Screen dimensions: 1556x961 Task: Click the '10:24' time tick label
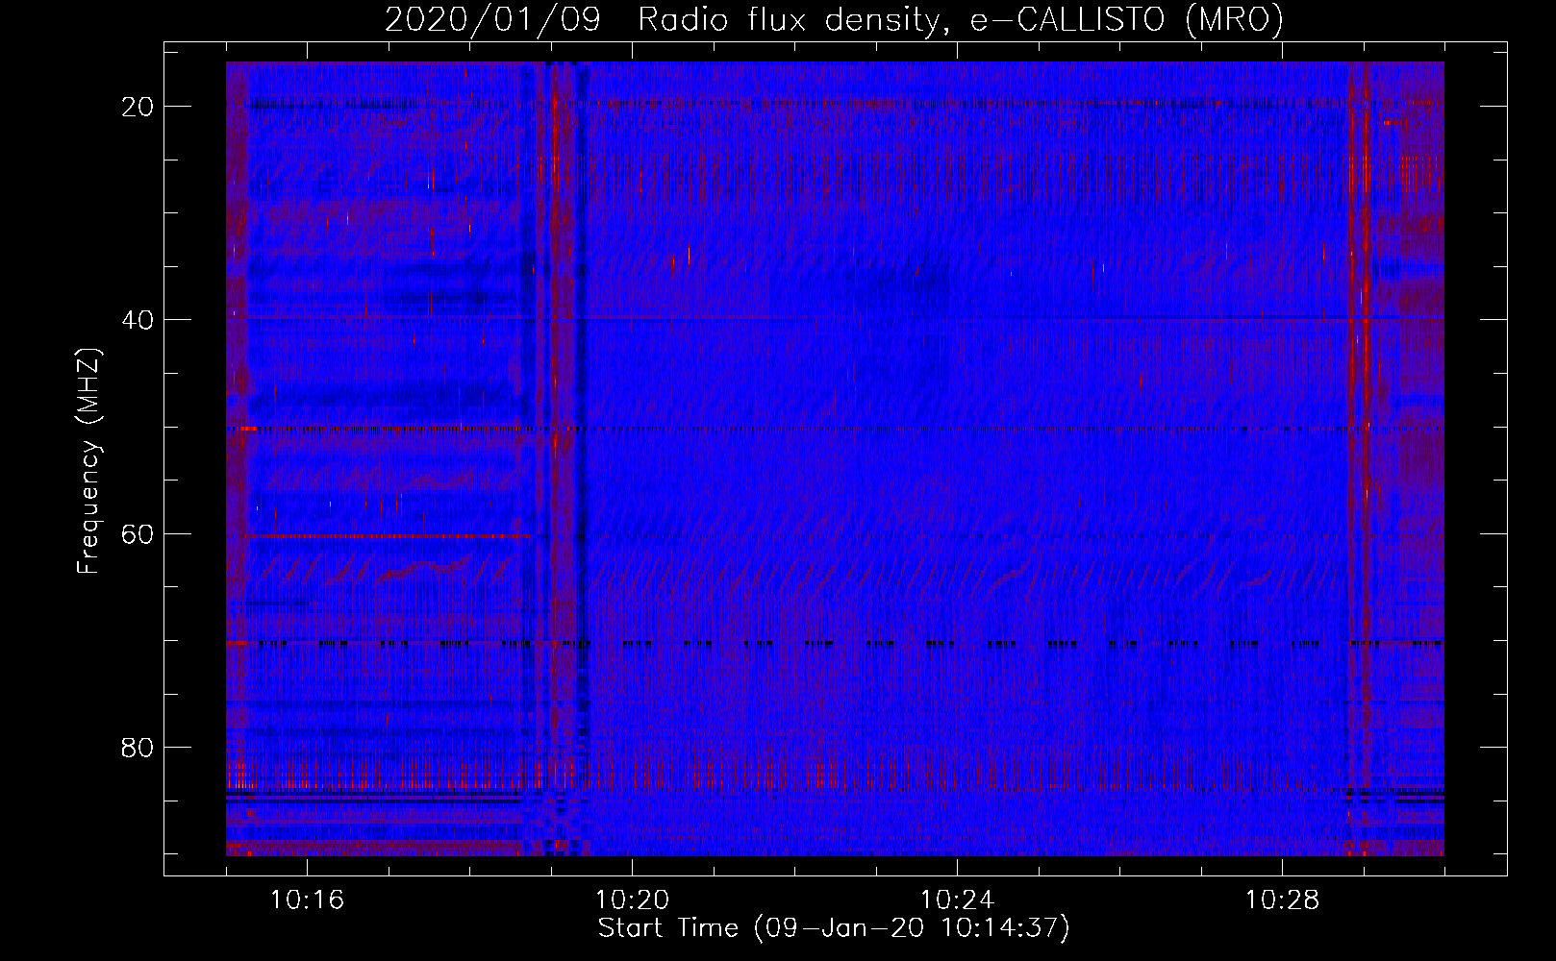(x=957, y=900)
